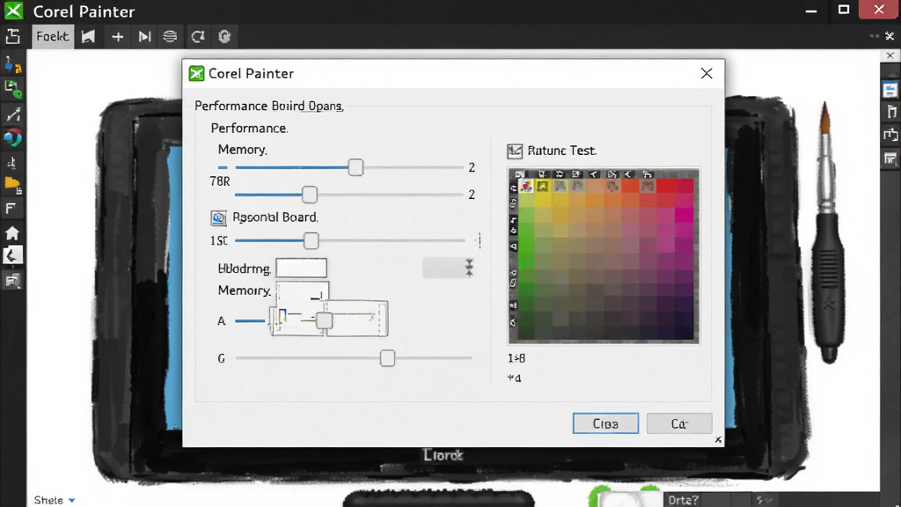
Task: Select the small anchor tool below color circle
Action: click(x=12, y=163)
